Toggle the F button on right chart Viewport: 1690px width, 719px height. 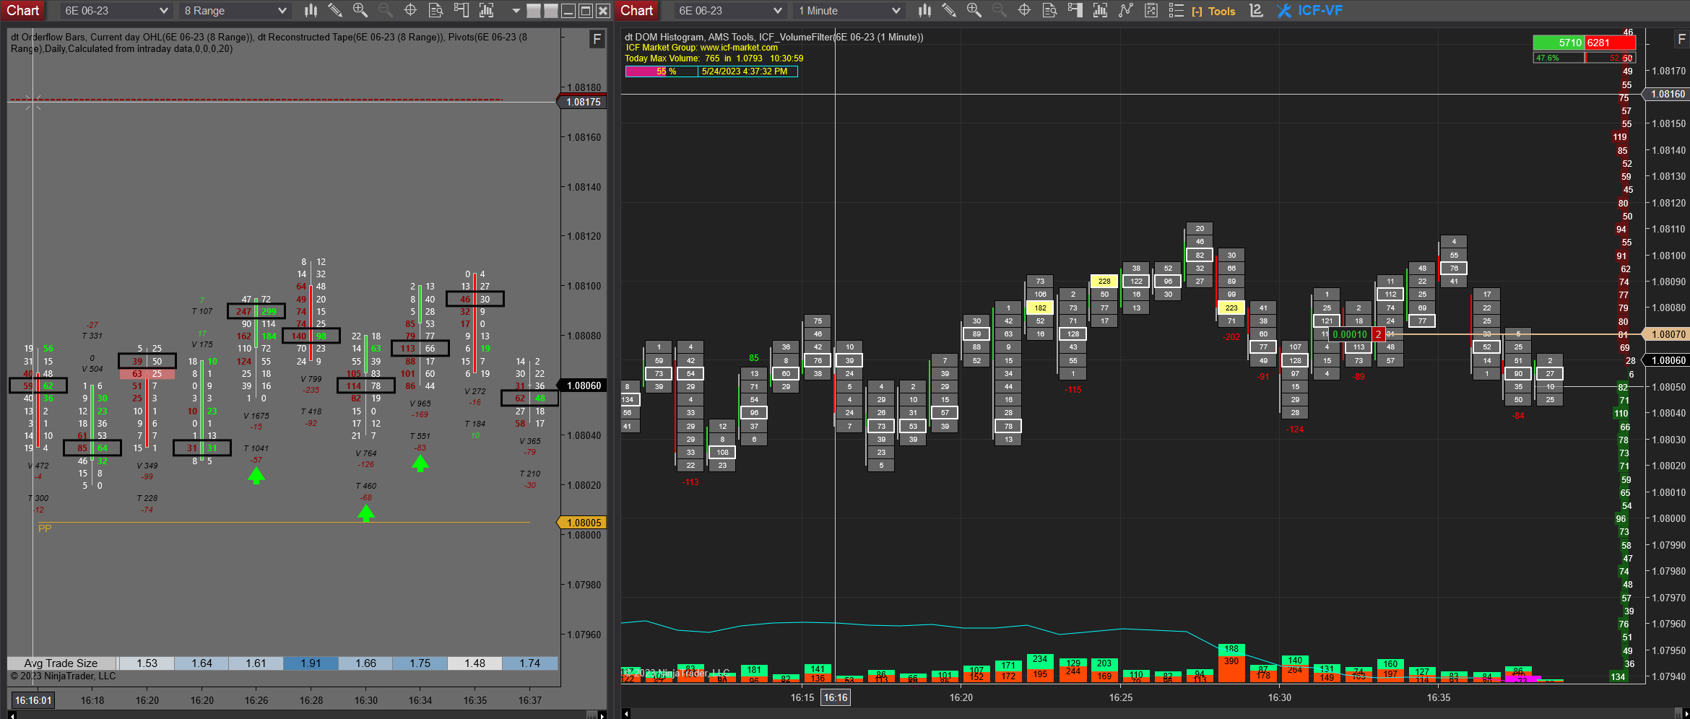point(1681,39)
